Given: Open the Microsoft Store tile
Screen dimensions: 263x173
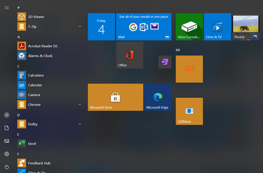Looking at the screenshot, I should click(116, 97).
